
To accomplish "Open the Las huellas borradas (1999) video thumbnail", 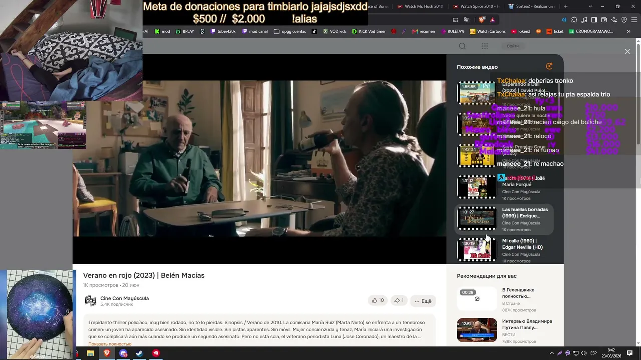I will point(477,219).
